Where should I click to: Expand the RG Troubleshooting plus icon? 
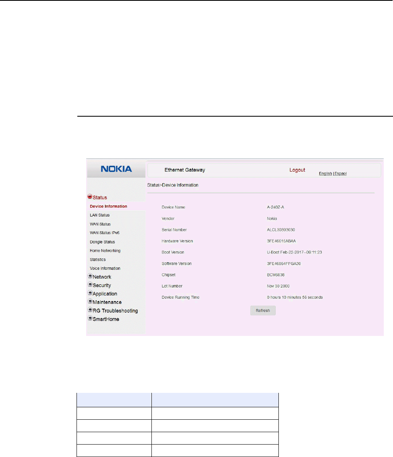point(90,310)
